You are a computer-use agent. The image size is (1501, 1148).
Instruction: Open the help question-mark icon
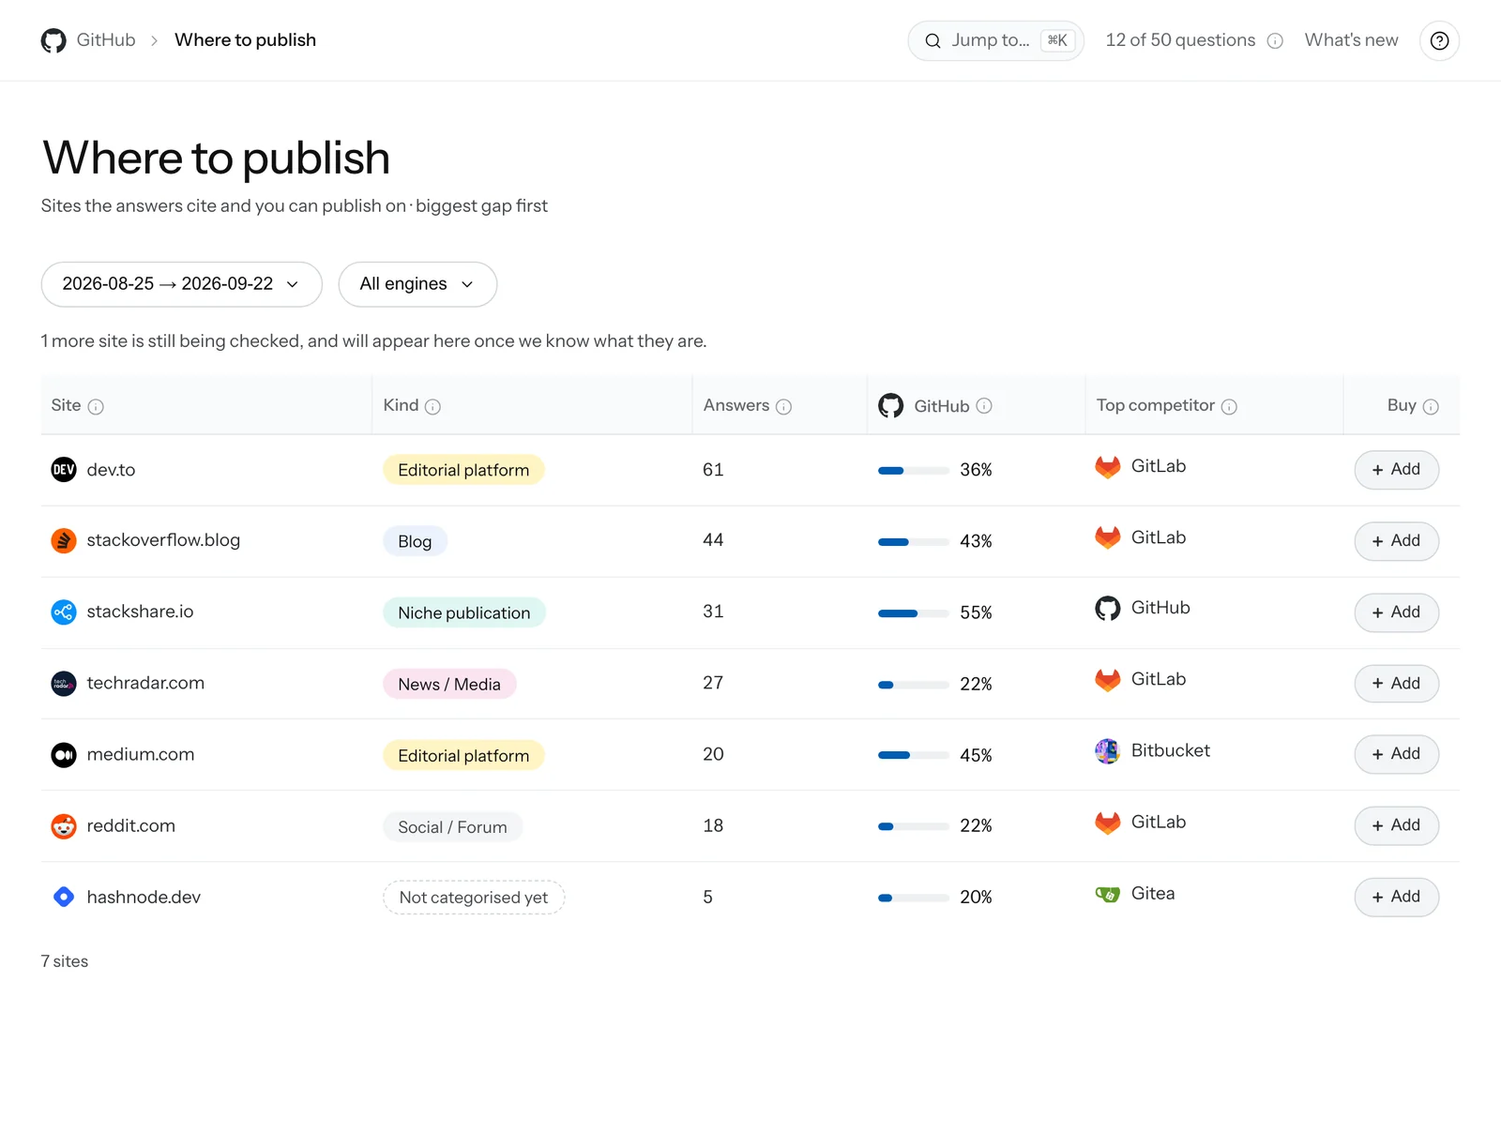pyautogui.click(x=1439, y=40)
